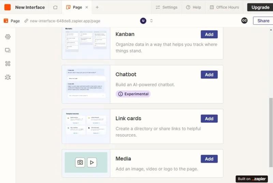Open Office Hours
The width and height of the screenshot is (273, 183).
[x=224, y=7]
